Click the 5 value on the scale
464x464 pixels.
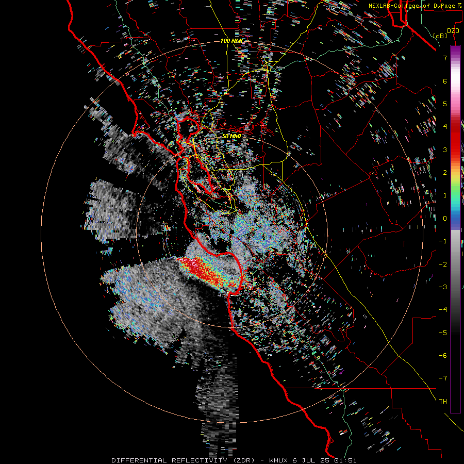point(445,104)
